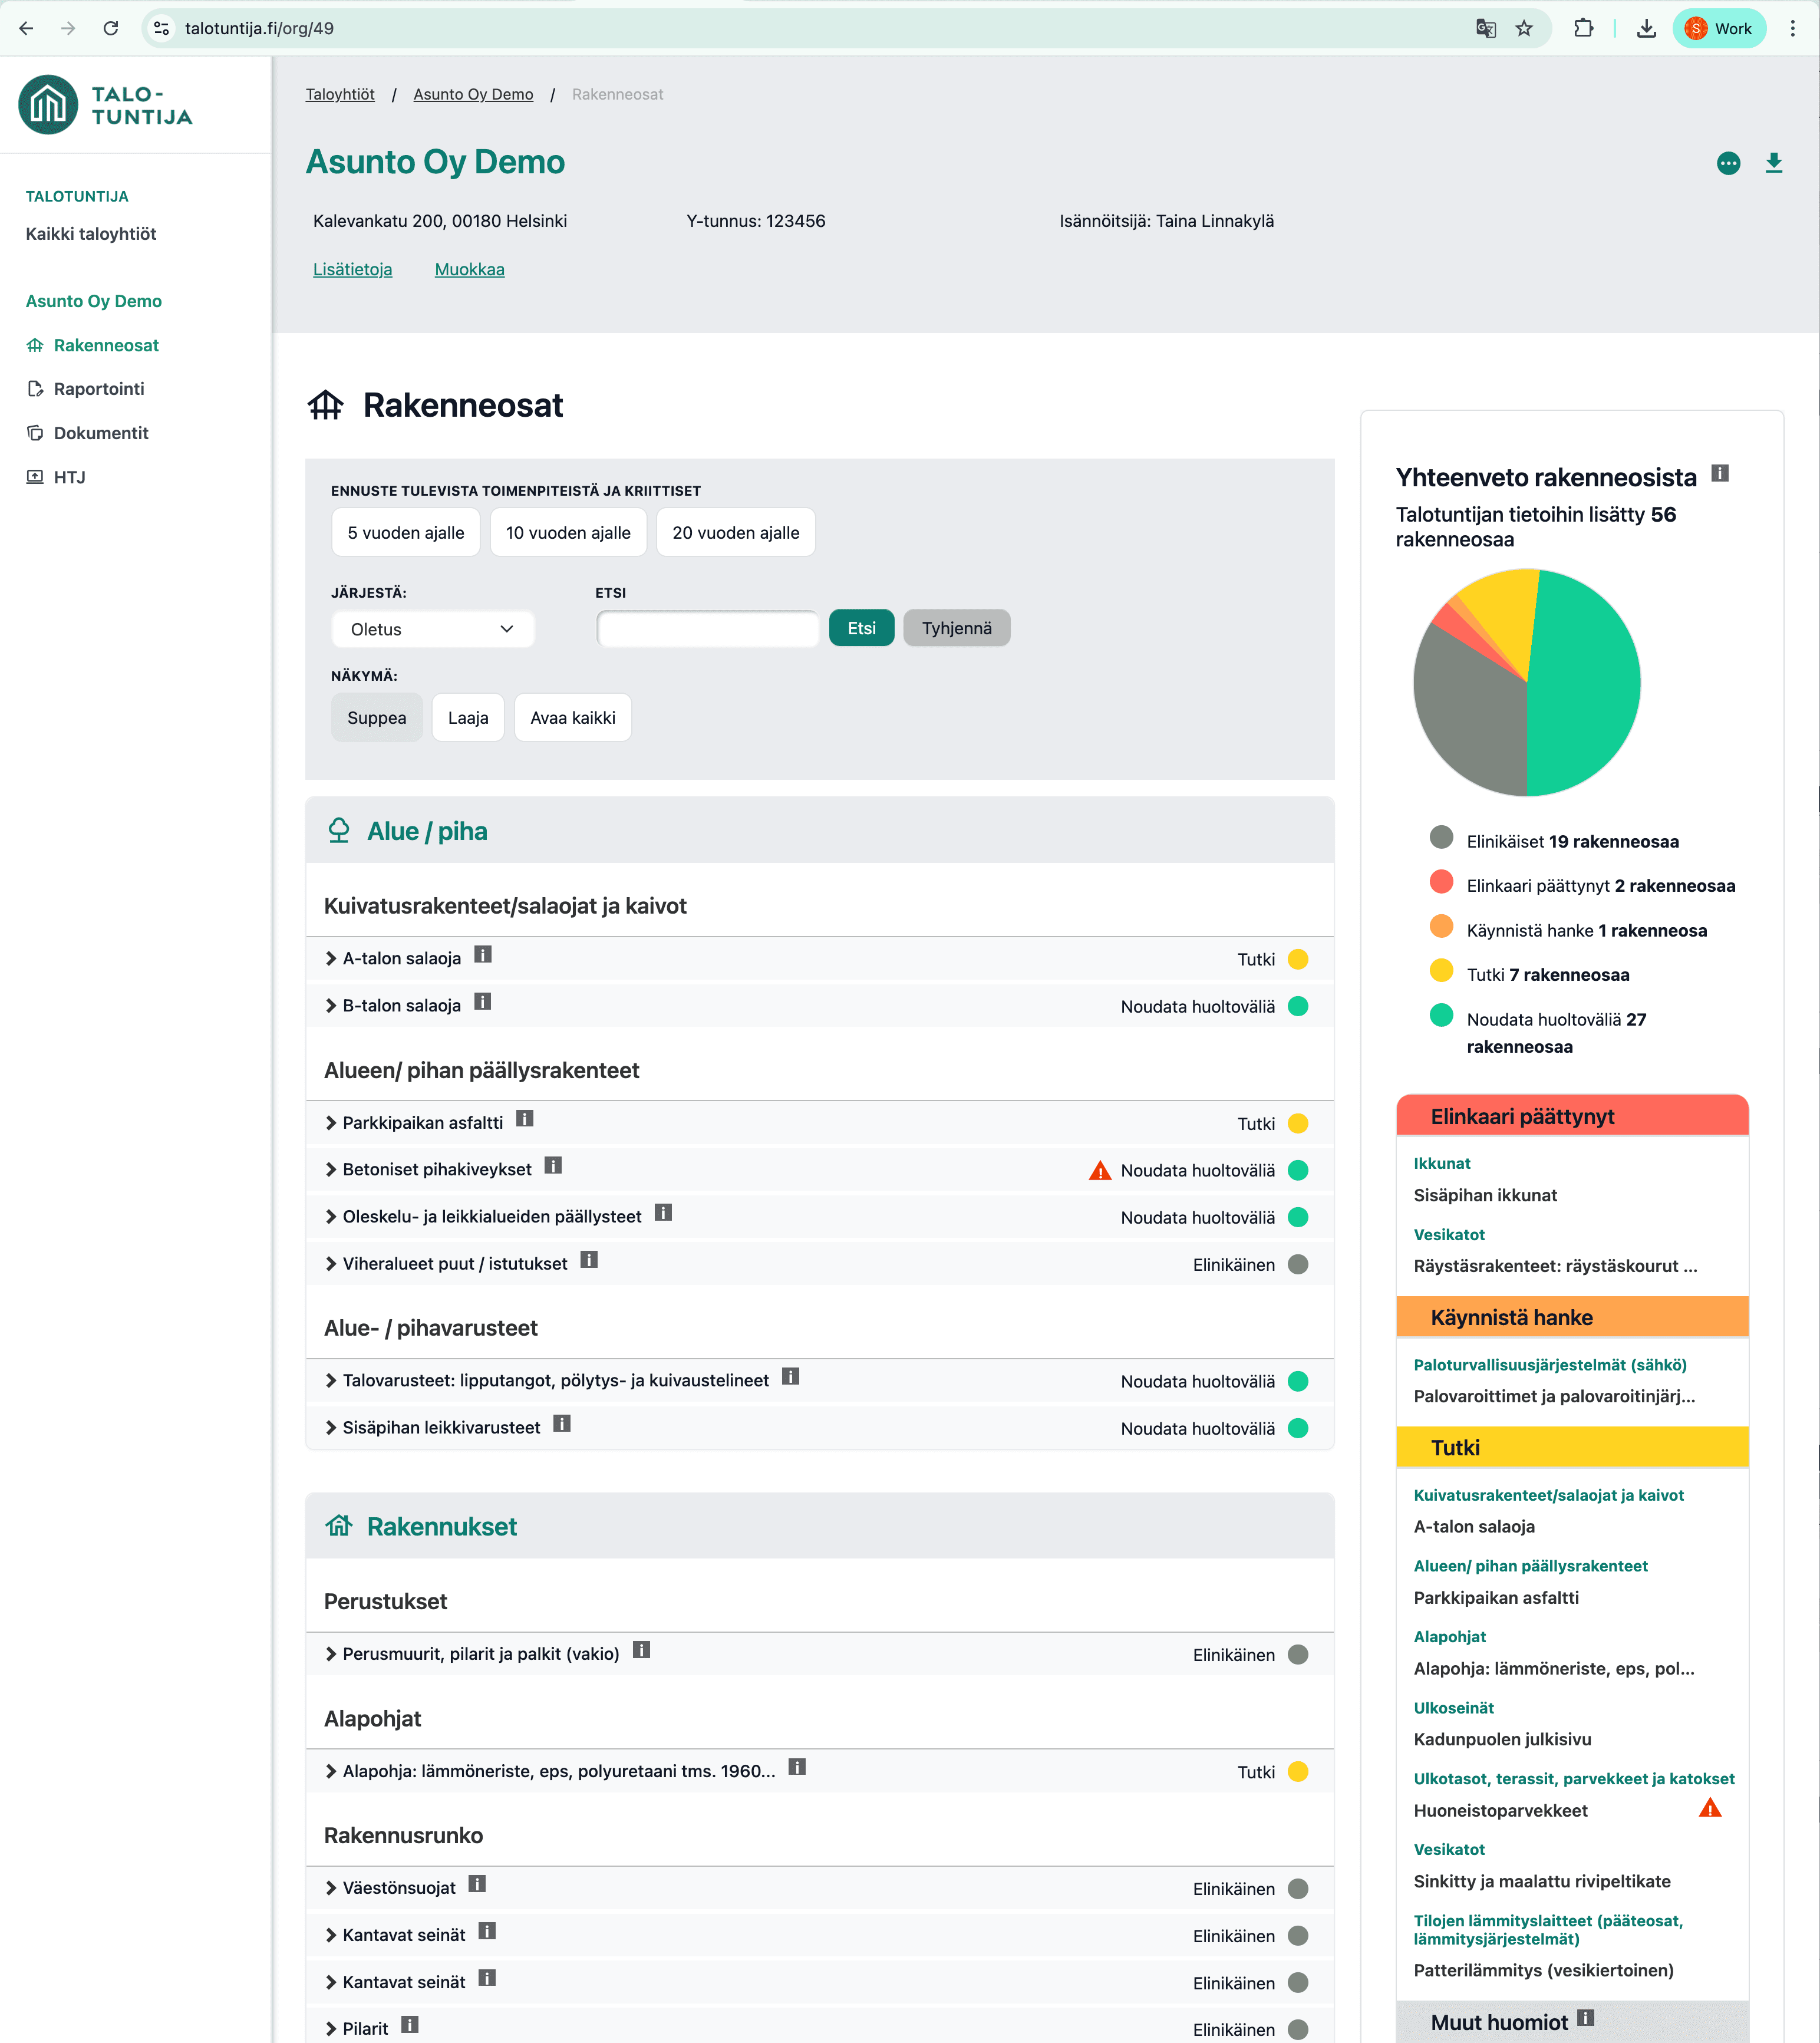Click info icon beside Yhteenveto rakenneosista heading

1719,473
